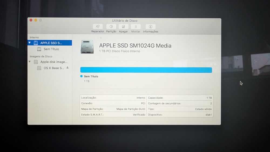Select the OS X Base S... row text
Viewport: 270px width, 152px height.
pyautogui.click(x=54, y=68)
